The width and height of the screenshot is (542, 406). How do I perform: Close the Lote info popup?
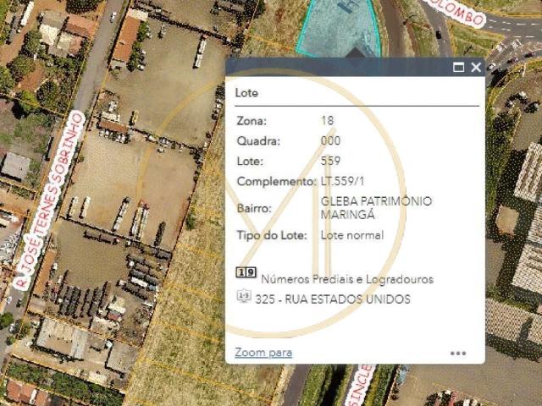coord(476,67)
